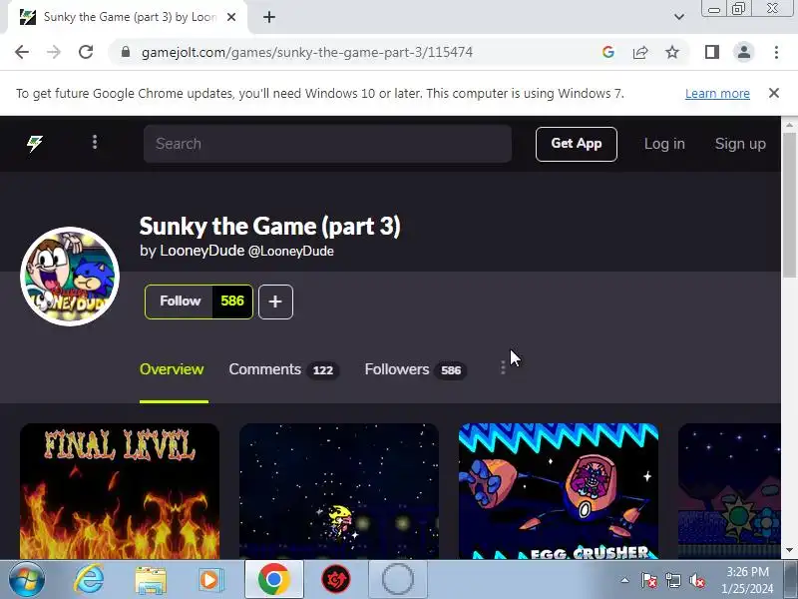This screenshot has width=798, height=599.
Task: Click the browser forward arrow
Action: pyautogui.click(x=54, y=52)
